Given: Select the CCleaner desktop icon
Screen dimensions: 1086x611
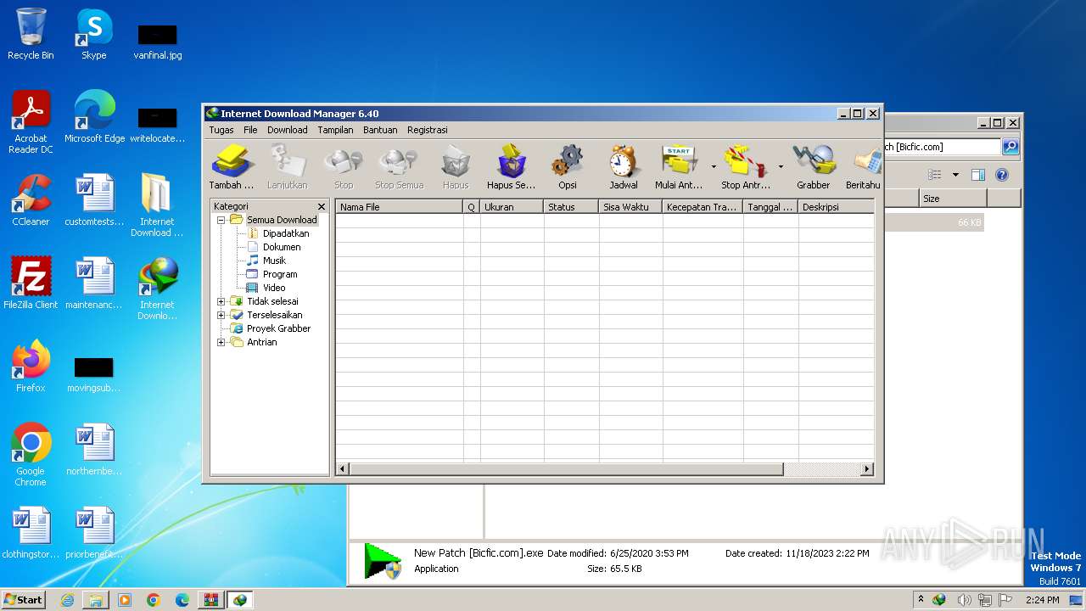Looking at the screenshot, I should 31,200.
